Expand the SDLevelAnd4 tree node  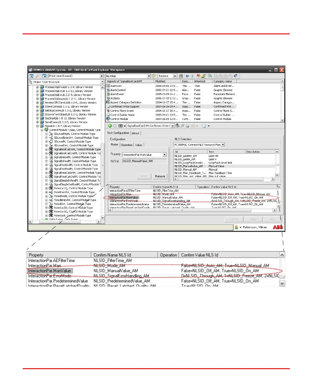point(47,134)
